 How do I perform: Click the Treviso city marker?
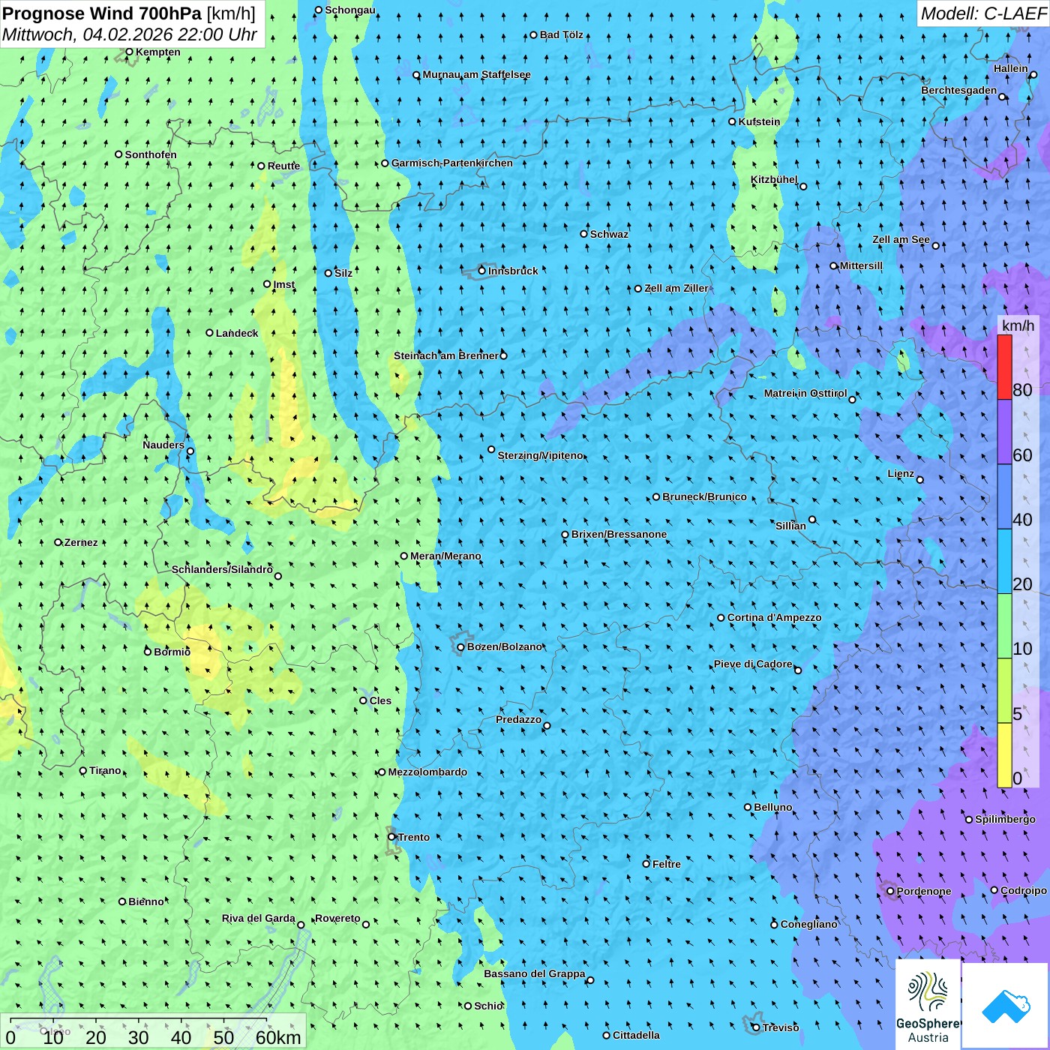pos(756,1027)
